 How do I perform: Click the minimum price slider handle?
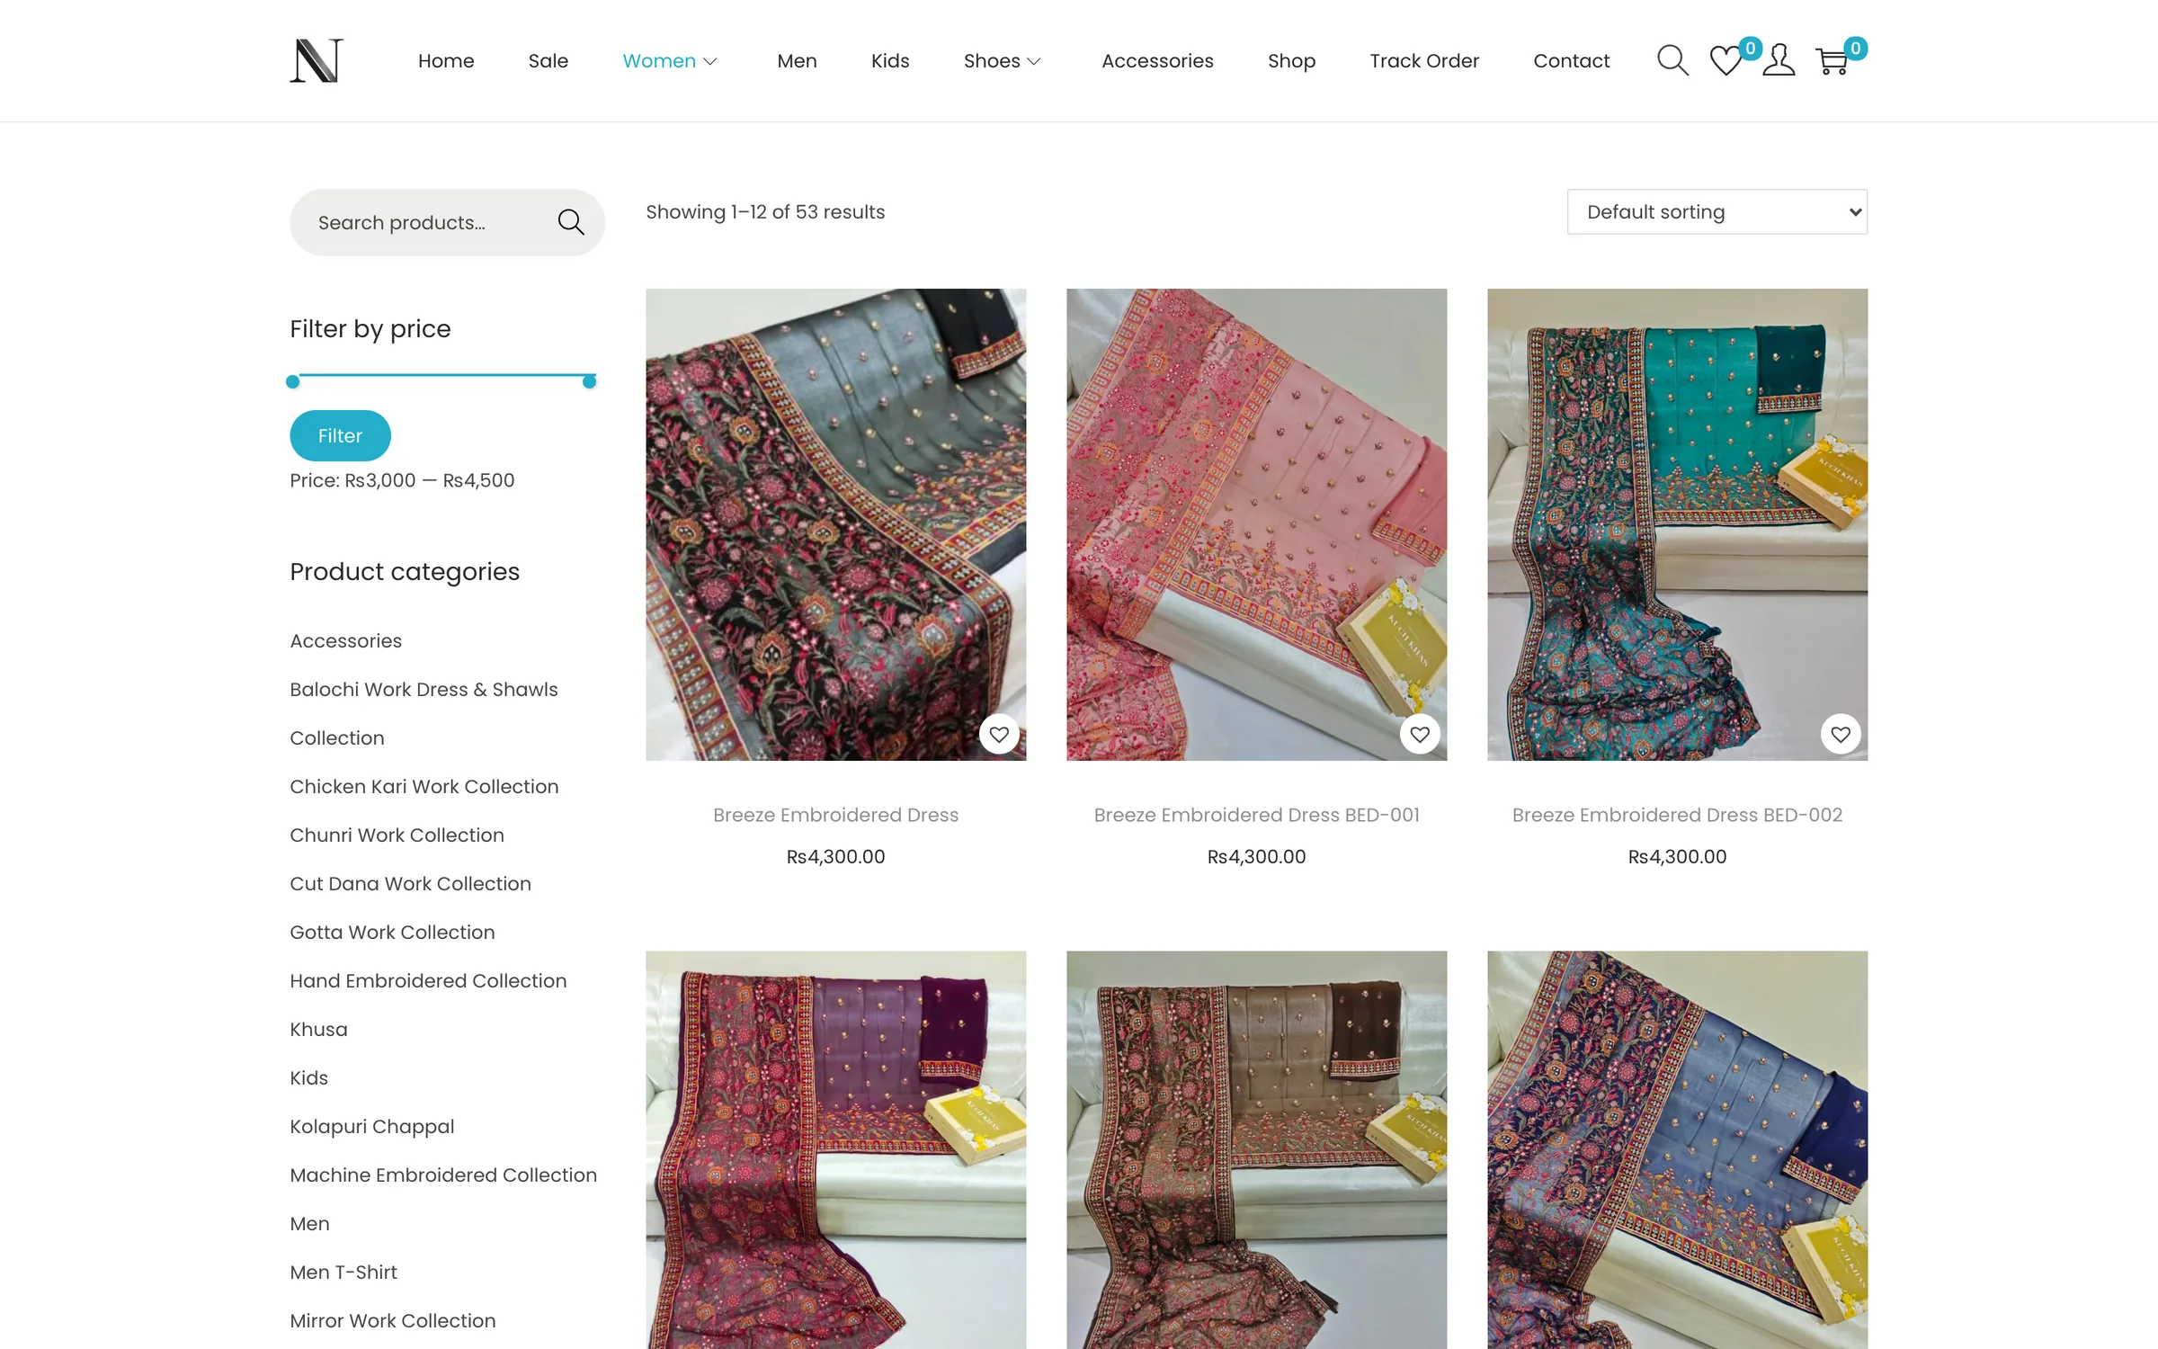pos(292,381)
